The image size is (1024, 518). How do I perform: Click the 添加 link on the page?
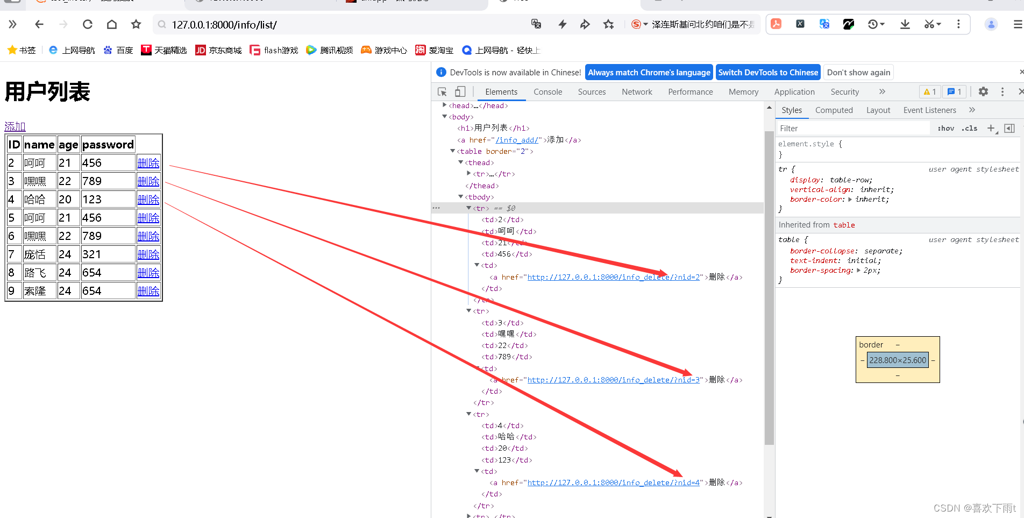[15, 126]
